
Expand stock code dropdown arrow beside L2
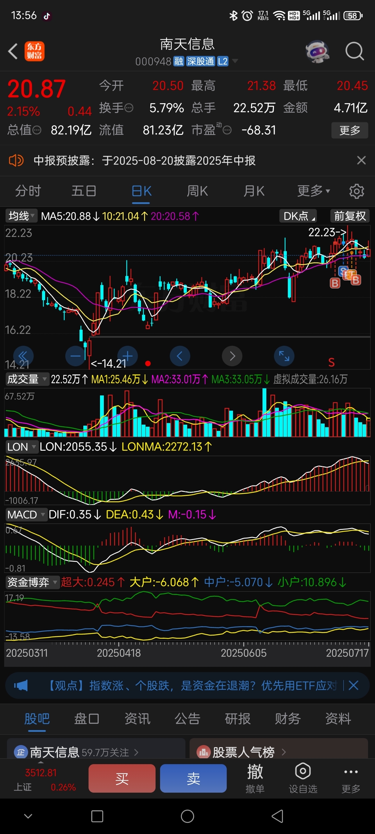click(x=235, y=61)
